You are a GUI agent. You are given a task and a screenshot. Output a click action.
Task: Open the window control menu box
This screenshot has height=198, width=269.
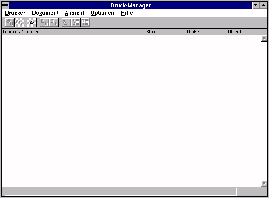5,5
